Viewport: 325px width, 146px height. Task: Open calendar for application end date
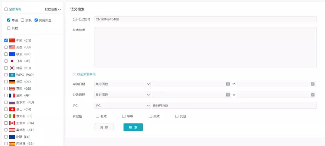pyautogui.click(x=313, y=84)
